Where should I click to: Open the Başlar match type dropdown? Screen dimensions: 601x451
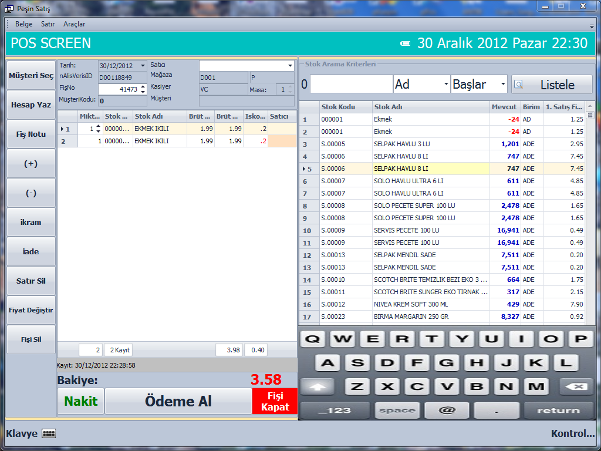[502, 85]
